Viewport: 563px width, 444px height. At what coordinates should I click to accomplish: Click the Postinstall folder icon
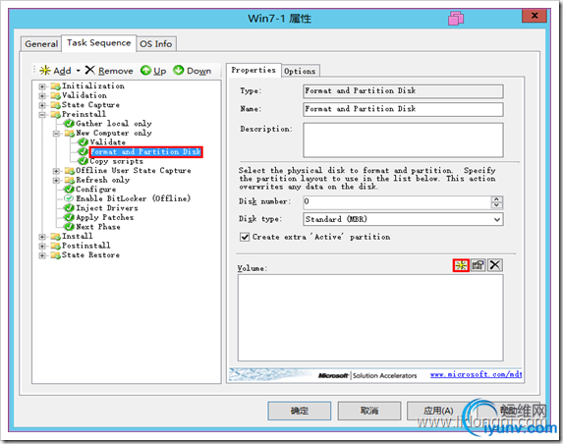click(x=55, y=246)
